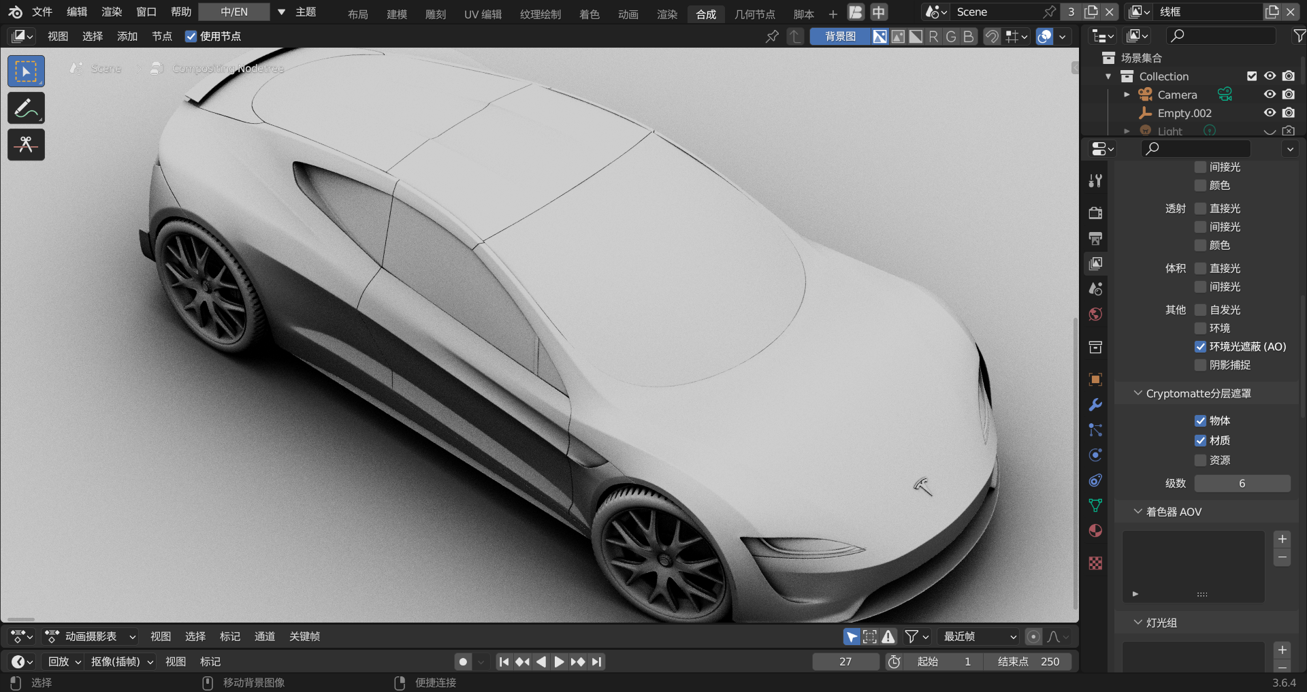Screen dimensions: 1307x692
Task: Click the Cryptomatte 级数 value field
Action: (x=1242, y=483)
